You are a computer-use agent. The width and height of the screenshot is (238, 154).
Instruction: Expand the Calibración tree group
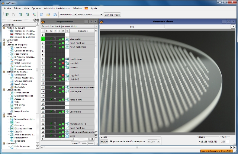[x=4, y=40]
